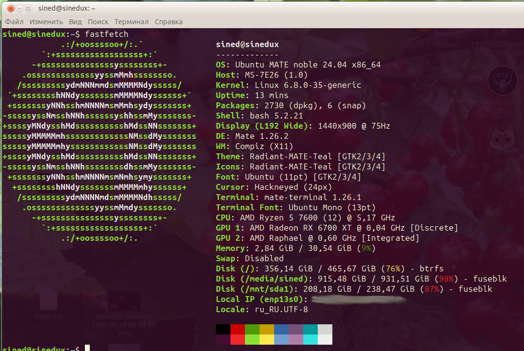Click the terminal cursor at bottom prompt
524x351 pixels.
tap(87, 348)
